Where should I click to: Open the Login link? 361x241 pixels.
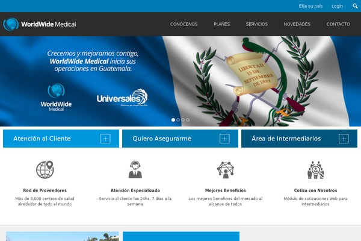pyautogui.click(x=338, y=6)
